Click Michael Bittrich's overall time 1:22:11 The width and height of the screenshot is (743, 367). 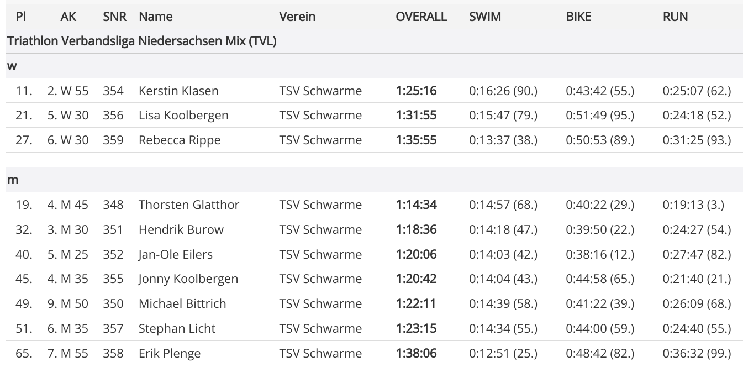[x=416, y=304]
